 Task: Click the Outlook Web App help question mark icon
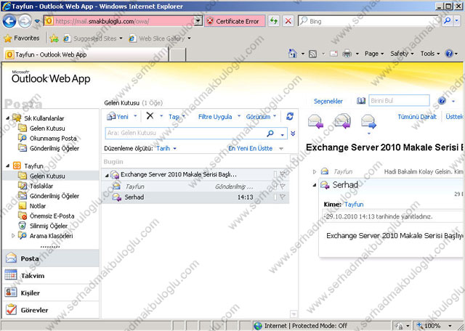coord(442,101)
